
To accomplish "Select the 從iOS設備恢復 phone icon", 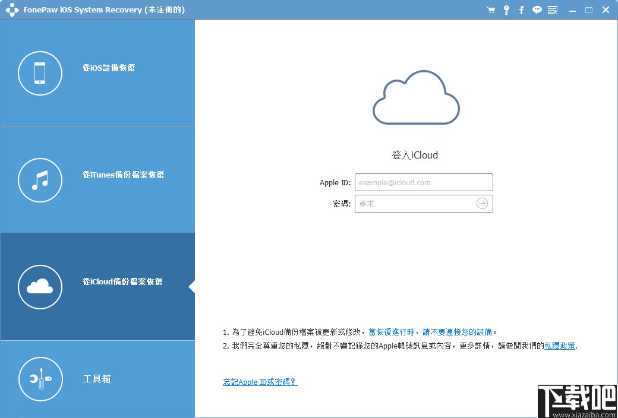I will click(40, 73).
